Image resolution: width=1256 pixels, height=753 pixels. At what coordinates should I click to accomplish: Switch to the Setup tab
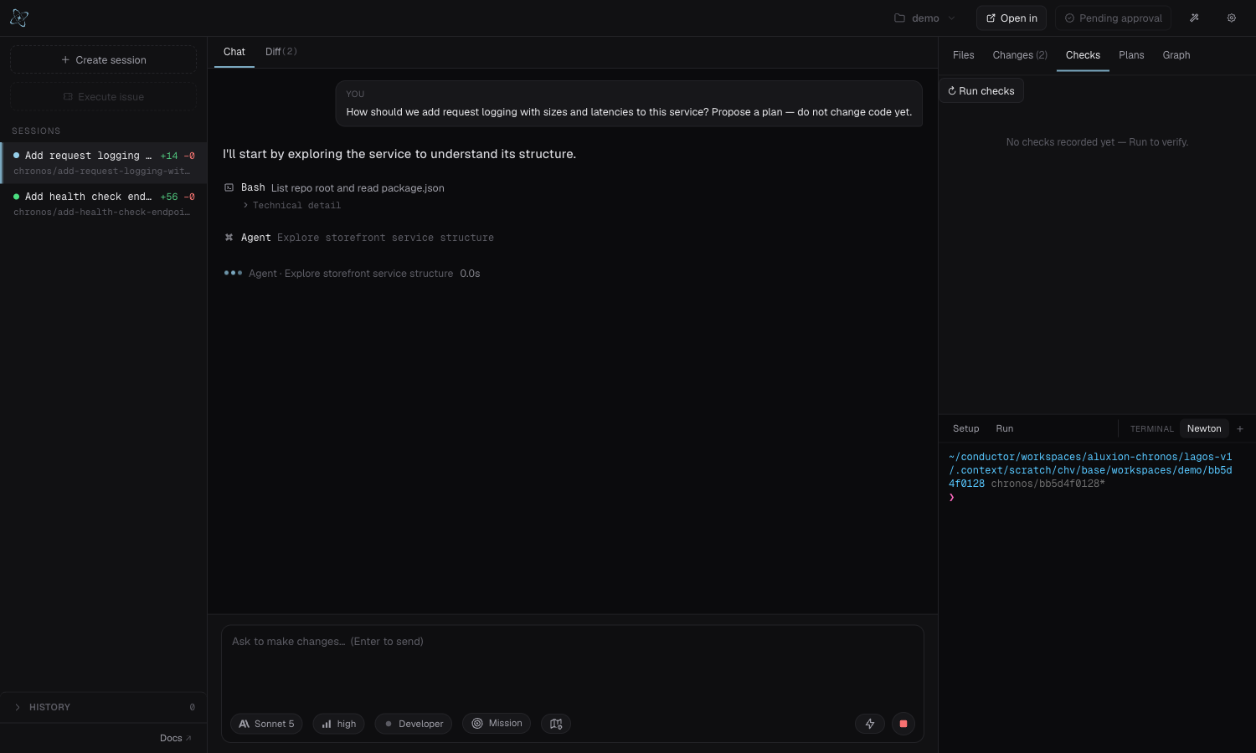965,428
